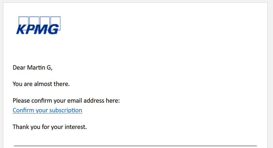273x148 pixels.
Task: Click the name 'Martin' in the greeting
Action: 36,67
